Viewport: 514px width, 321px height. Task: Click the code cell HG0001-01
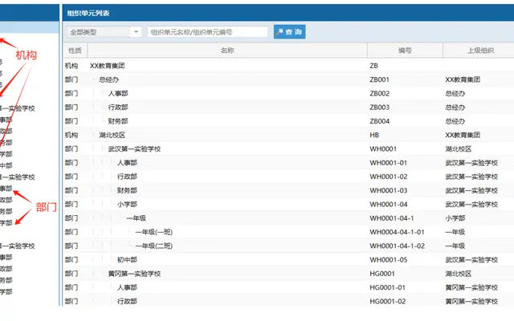click(x=387, y=287)
